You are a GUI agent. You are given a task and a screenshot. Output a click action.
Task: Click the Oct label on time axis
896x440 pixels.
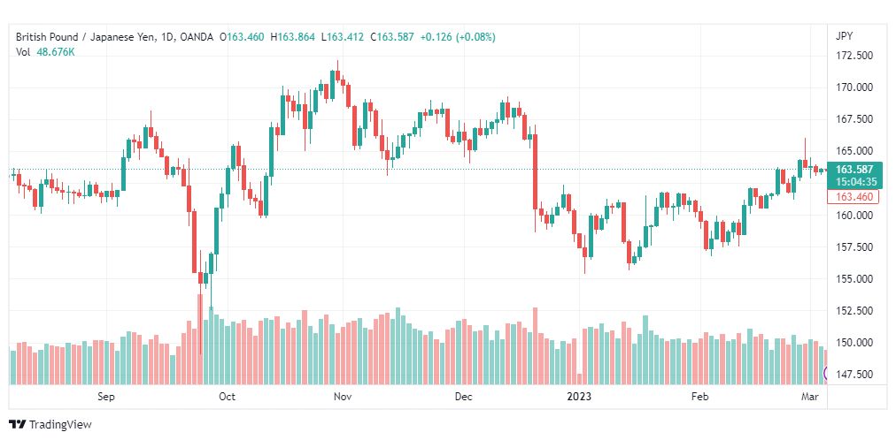coord(228,397)
